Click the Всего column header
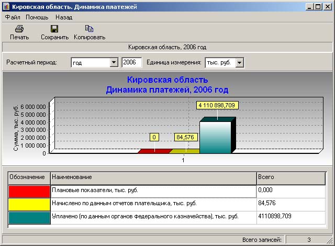 click(x=291, y=178)
